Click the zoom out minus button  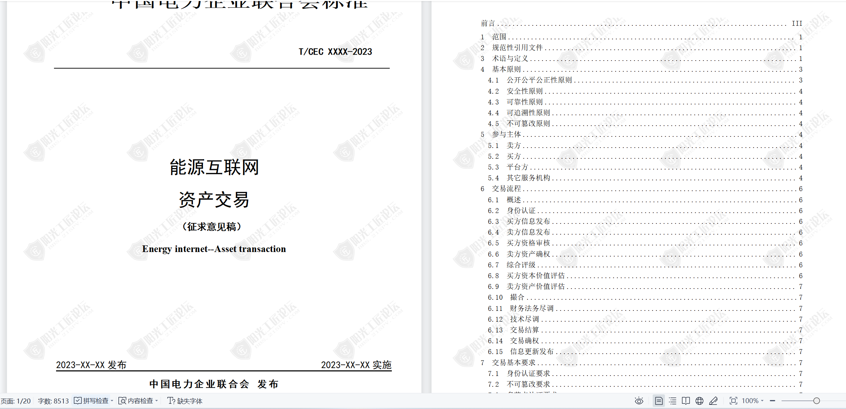click(x=772, y=401)
